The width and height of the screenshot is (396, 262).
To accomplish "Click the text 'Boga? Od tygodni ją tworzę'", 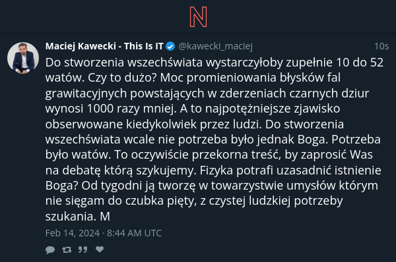I will coord(121,186).
